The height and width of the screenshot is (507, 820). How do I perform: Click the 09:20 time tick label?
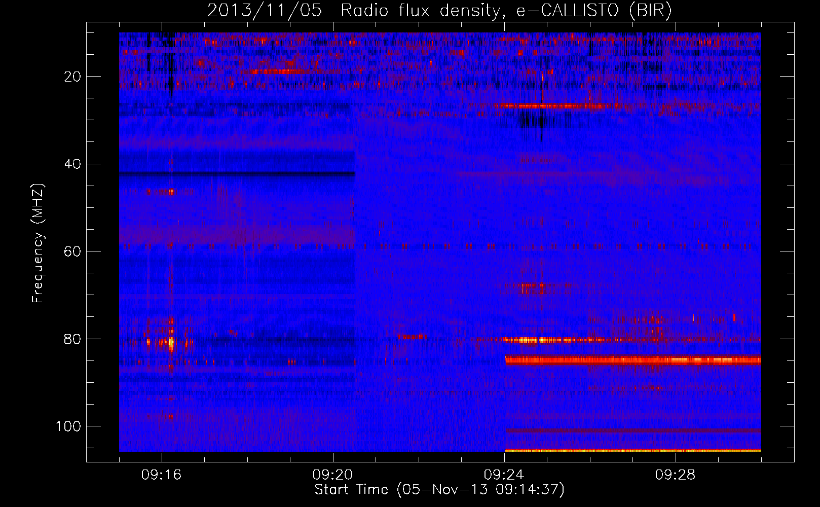coord(333,475)
